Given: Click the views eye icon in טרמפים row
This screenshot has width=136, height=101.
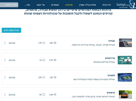Looking at the screenshot, I should pyautogui.click(x=55, y=94).
